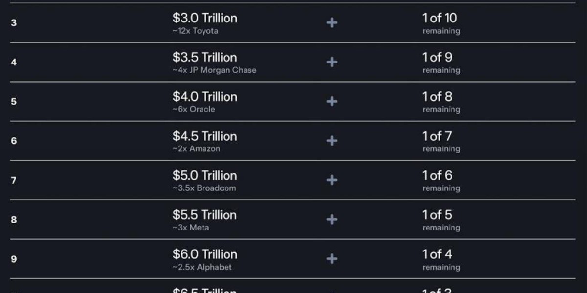Image resolution: width=587 pixels, height=293 pixels.
Task: Click the "~6x Oracle" comparison text
Action: coord(194,109)
